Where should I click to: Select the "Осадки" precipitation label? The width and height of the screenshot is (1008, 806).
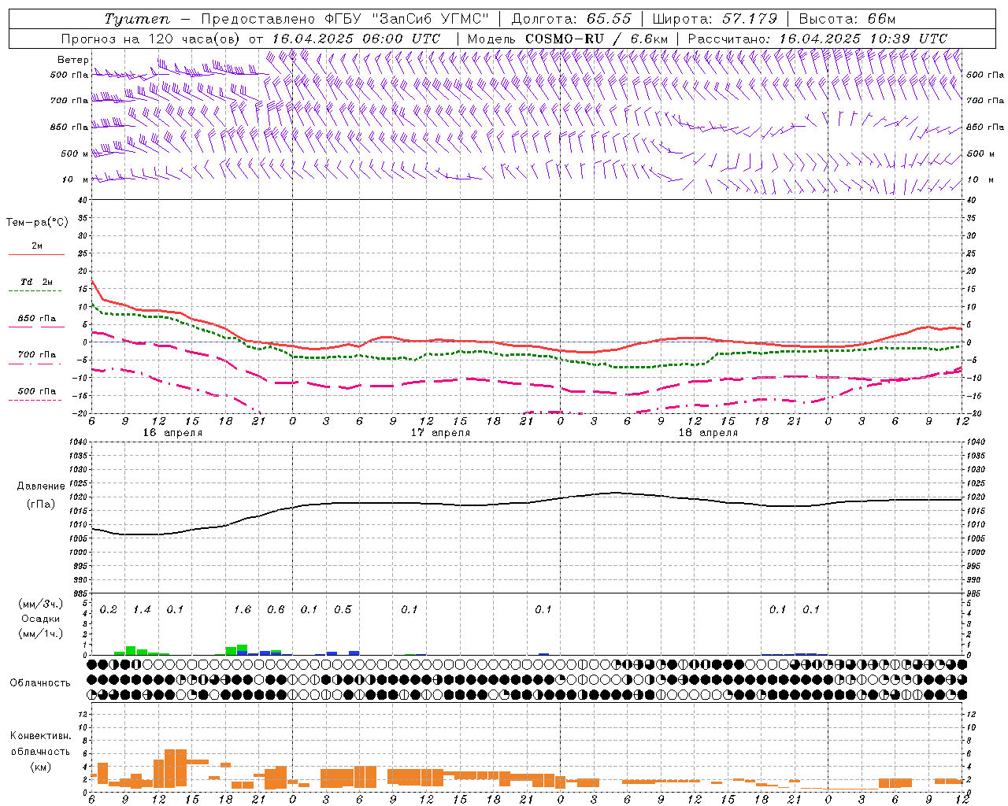pos(41,619)
